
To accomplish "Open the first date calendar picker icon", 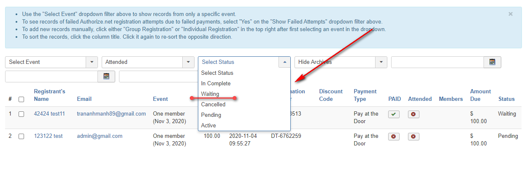I will click(492, 62).
